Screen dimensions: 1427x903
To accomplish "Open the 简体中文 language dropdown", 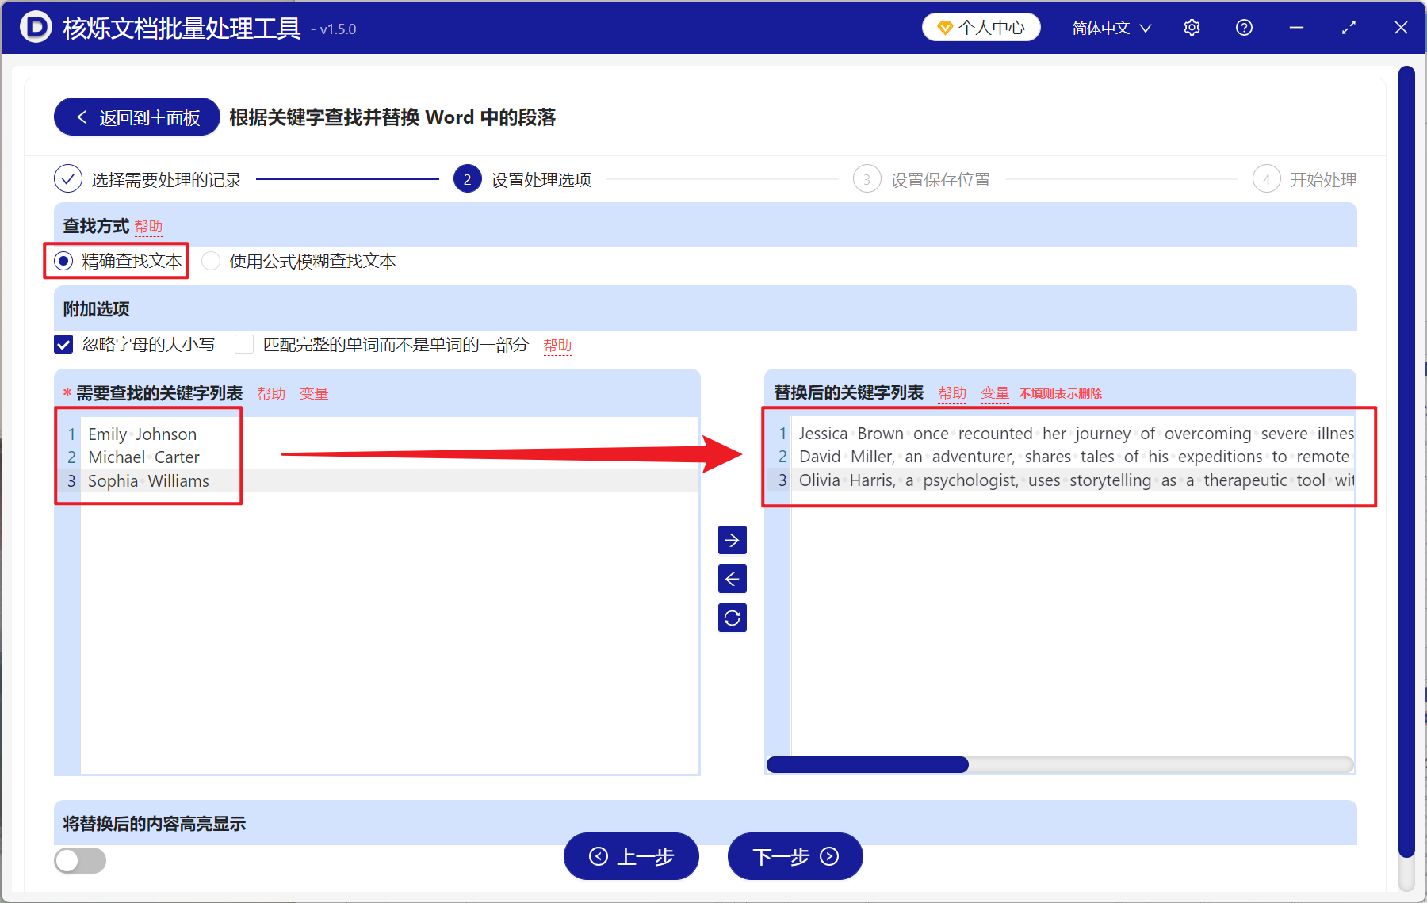I will click(x=1109, y=27).
